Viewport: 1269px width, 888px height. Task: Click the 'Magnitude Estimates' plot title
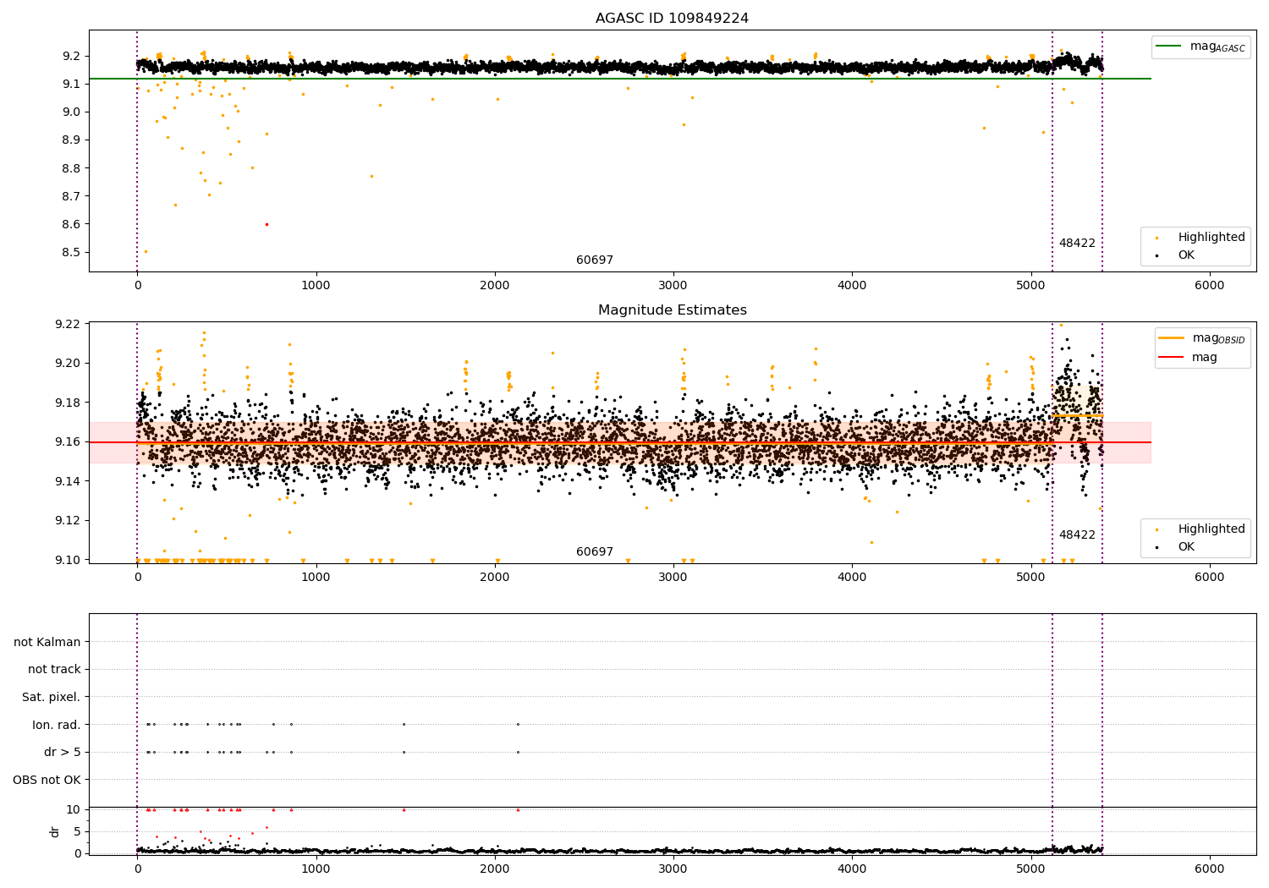click(672, 310)
